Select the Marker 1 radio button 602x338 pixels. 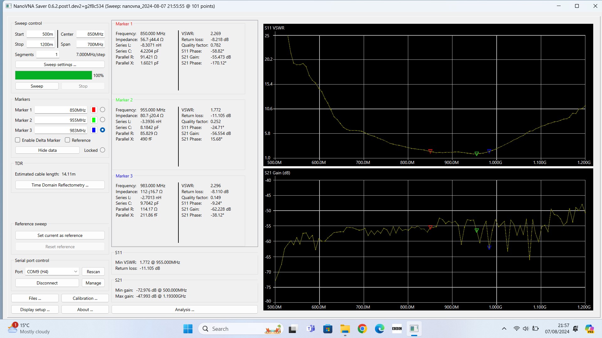(103, 110)
